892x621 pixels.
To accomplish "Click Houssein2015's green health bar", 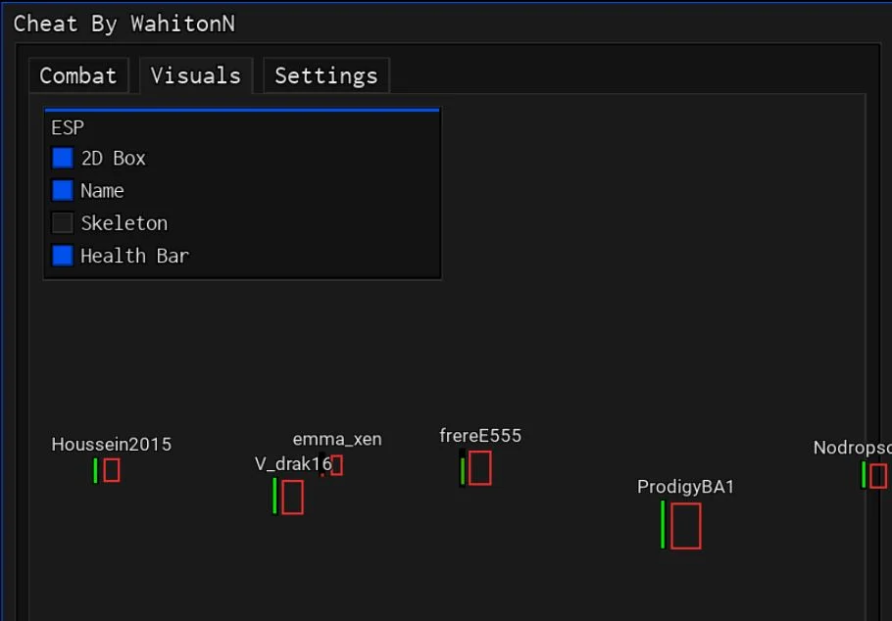I will click(96, 471).
